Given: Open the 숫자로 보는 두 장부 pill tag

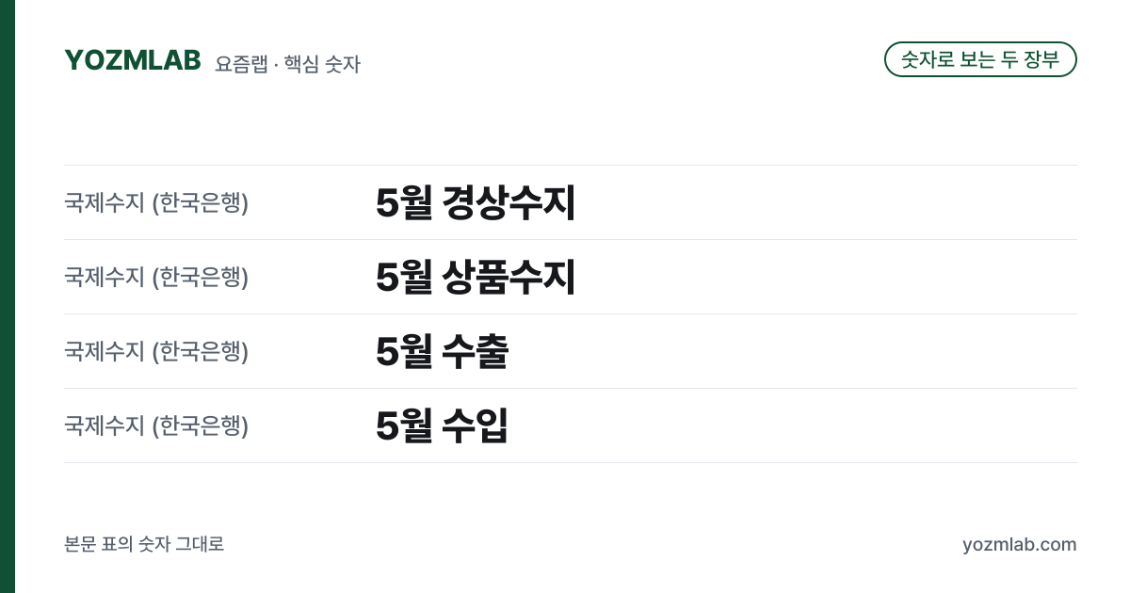Looking at the screenshot, I should pyautogui.click(x=980, y=59).
